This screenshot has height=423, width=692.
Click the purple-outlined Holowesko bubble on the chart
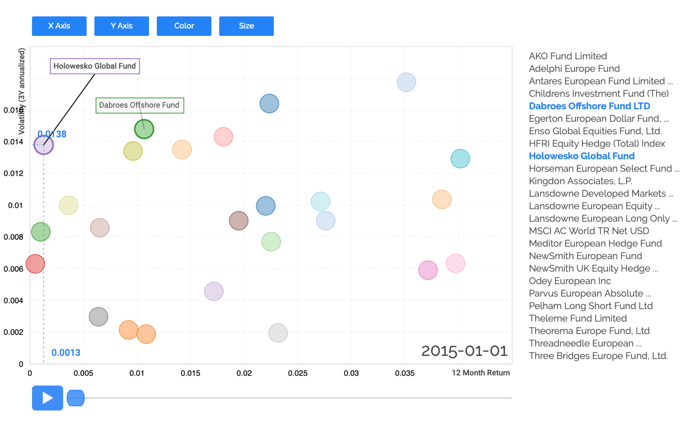43,145
